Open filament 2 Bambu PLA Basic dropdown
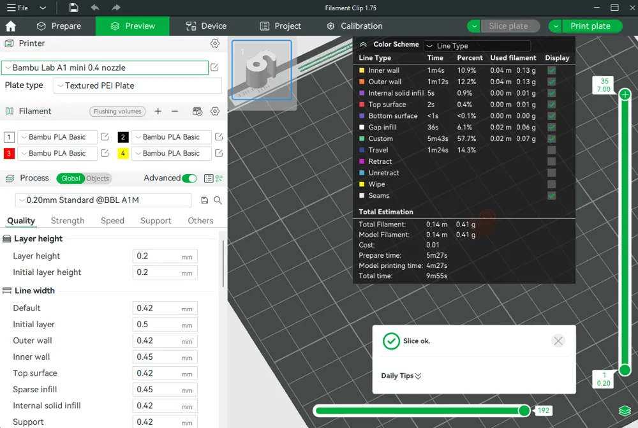 (x=172, y=137)
